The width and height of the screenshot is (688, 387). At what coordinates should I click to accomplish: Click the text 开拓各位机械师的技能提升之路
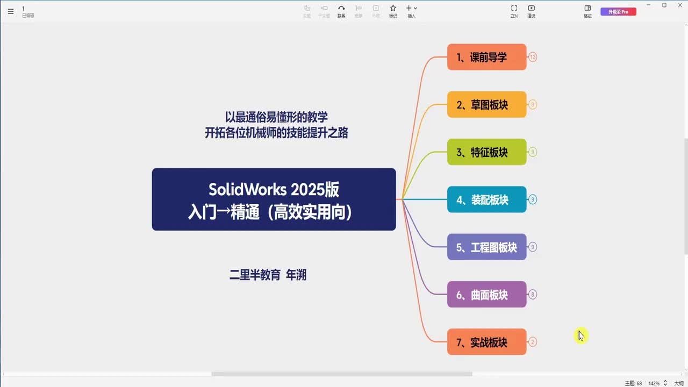[276, 133]
